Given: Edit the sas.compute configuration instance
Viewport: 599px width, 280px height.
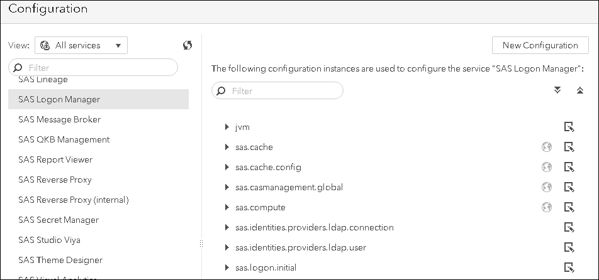Looking at the screenshot, I should coord(569,208).
